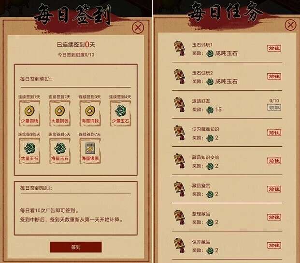
Task: Click the scroll icon beside 玉石试玩1 task
Action: [180, 48]
